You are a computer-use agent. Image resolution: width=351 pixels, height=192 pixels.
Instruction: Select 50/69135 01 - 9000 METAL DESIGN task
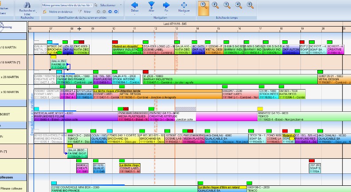(x=335, y=79)
